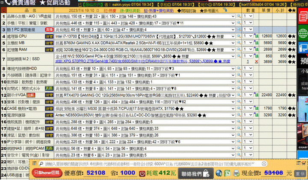Click 數量 column header
The height and width of the screenshot is (180, 308).
pyautogui.click(x=250, y=10)
